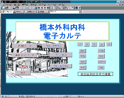
Task: Click the エ kana search button
Action: pos(102,44)
